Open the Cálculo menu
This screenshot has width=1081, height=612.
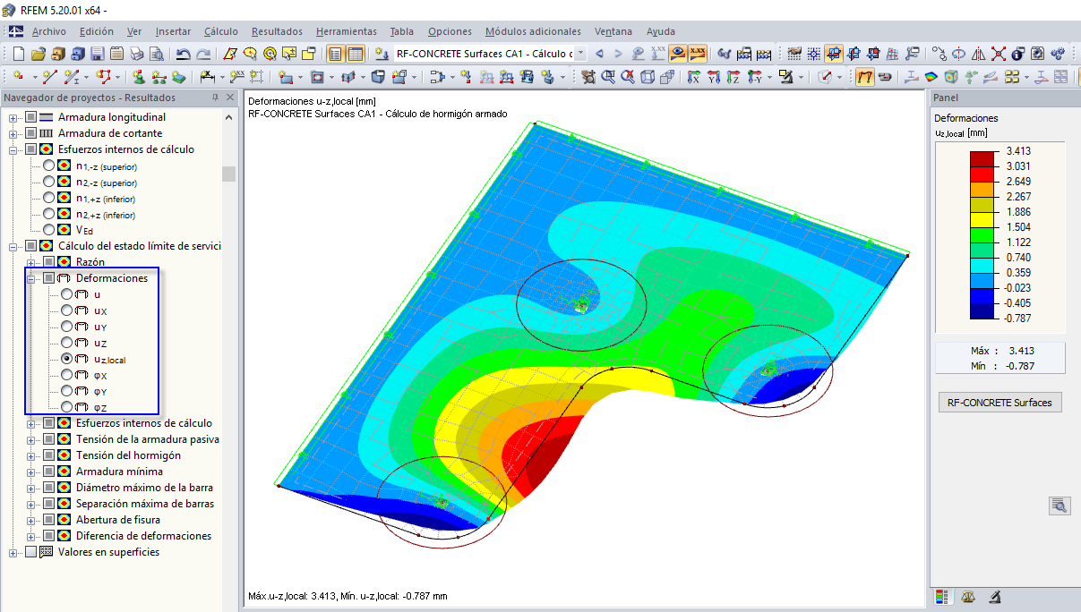pos(221,31)
